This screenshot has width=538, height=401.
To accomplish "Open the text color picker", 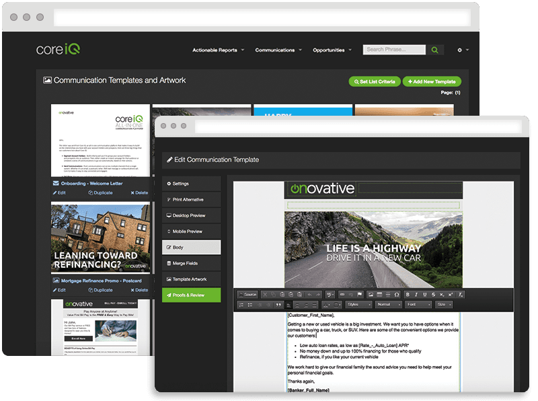I will (327, 305).
